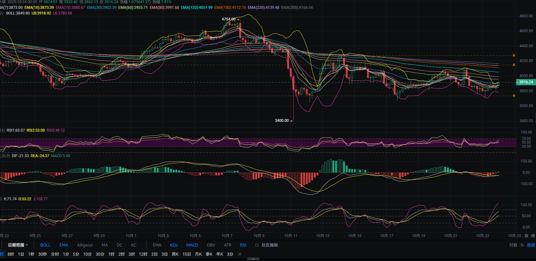Click 对数 logarithmic scale button
This screenshot has height=261, width=536.
coord(513,245)
